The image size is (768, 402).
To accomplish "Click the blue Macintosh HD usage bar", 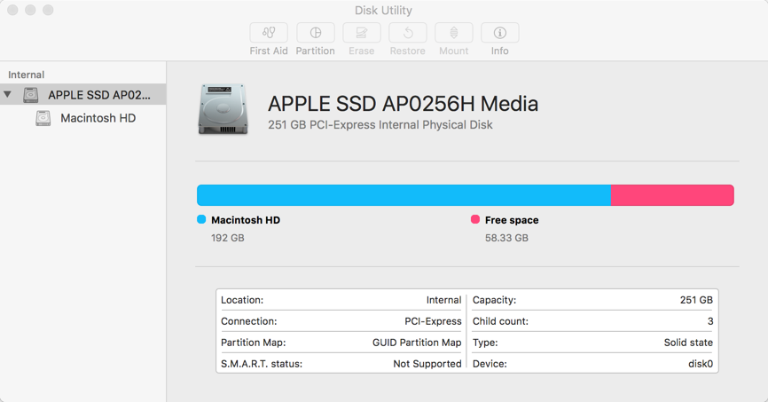I will pos(404,195).
